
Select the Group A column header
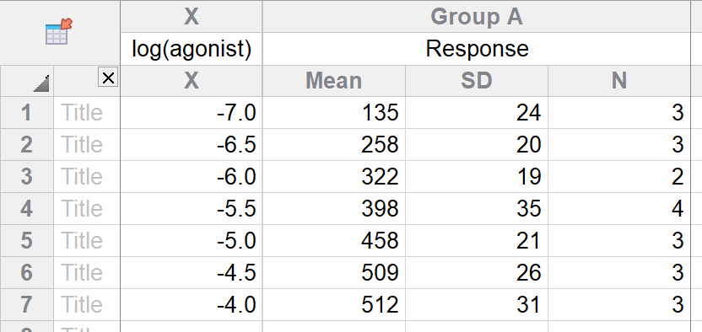pyautogui.click(x=477, y=17)
